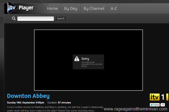Click the warning triangle icon in player
The width and height of the screenshot is (169, 112).
(77, 59)
